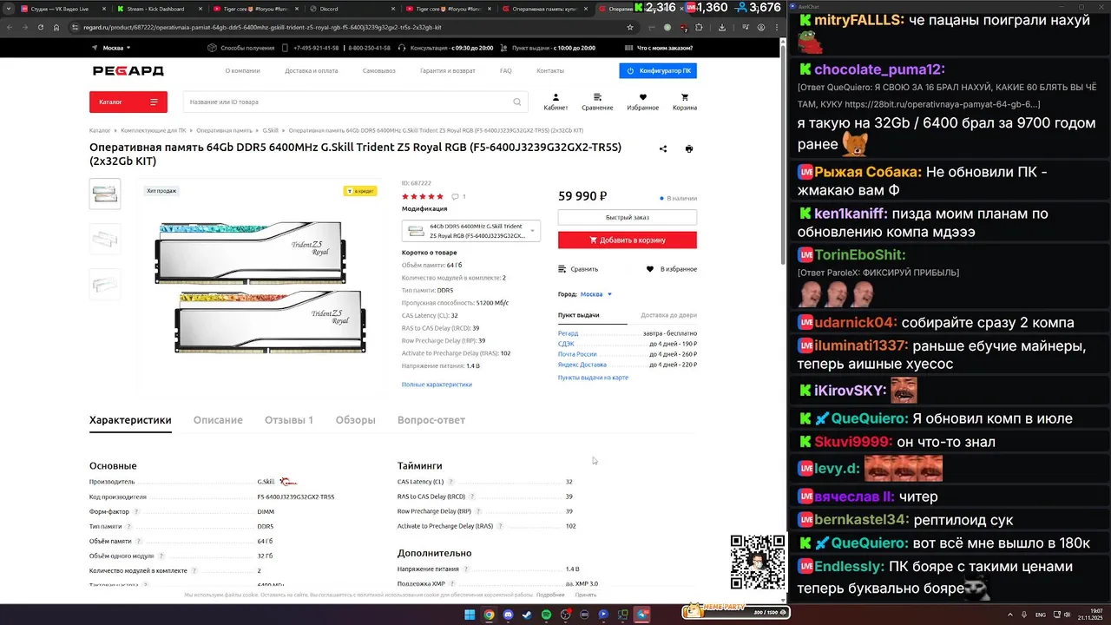Switch to the Отзывы 1 tab
The width and height of the screenshot is (1111, 625).
click(x=289, y=420)
